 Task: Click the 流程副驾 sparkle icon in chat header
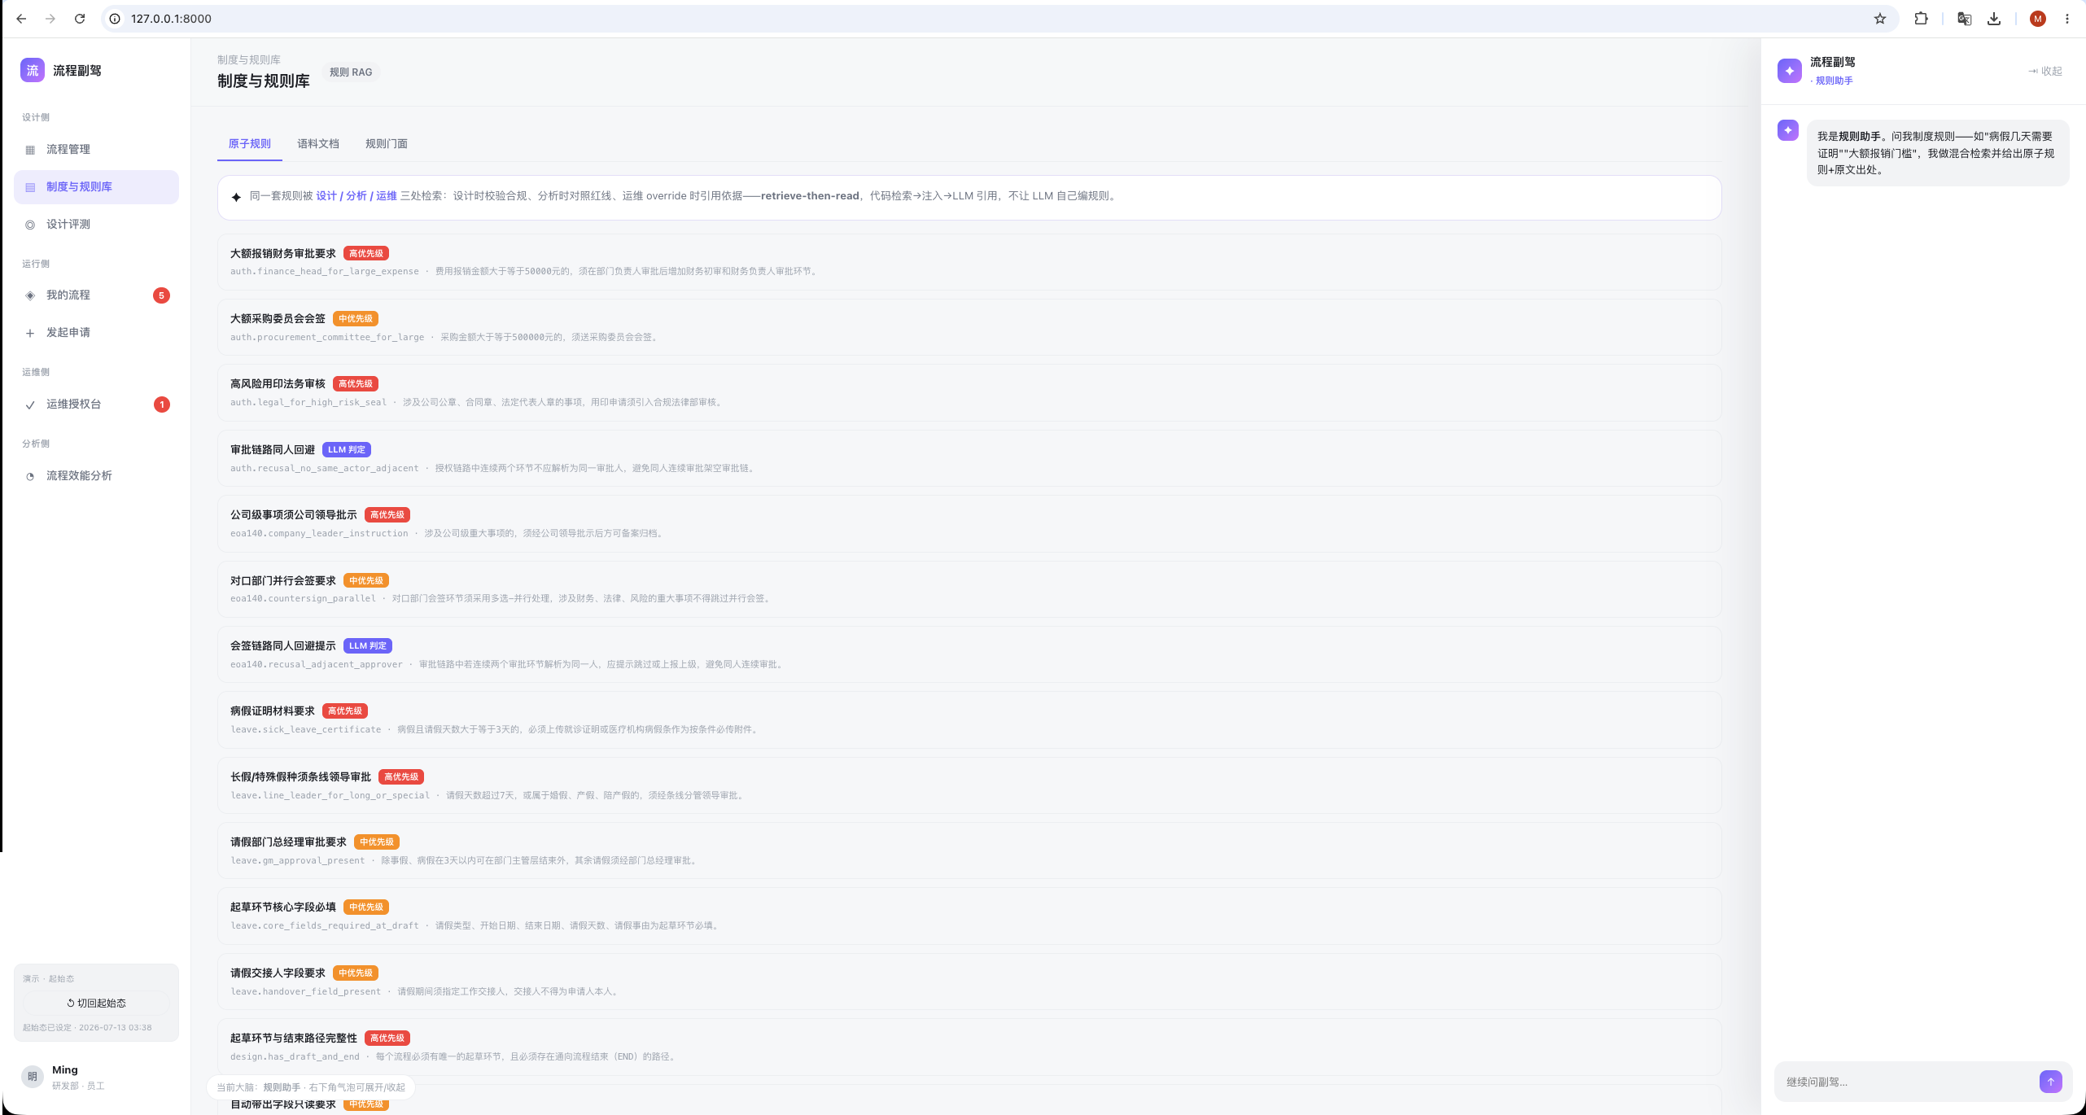(x=1790, y=71)
